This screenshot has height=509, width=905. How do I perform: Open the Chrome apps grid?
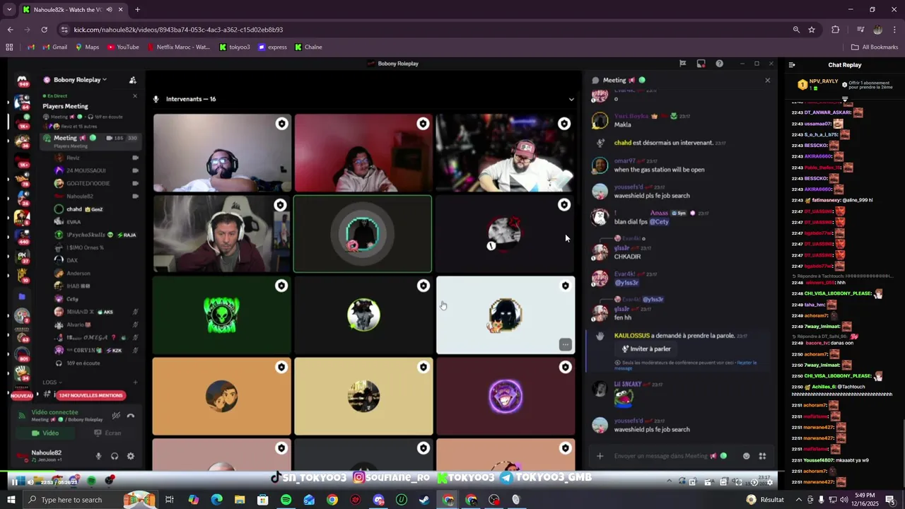coord(9,47)
